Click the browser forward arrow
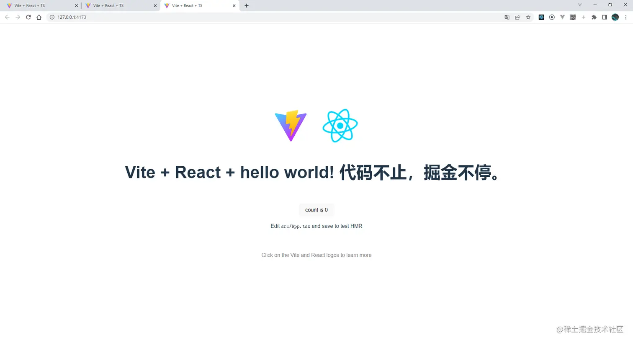This screenshot has height=343, width=633. click(18, 17)
